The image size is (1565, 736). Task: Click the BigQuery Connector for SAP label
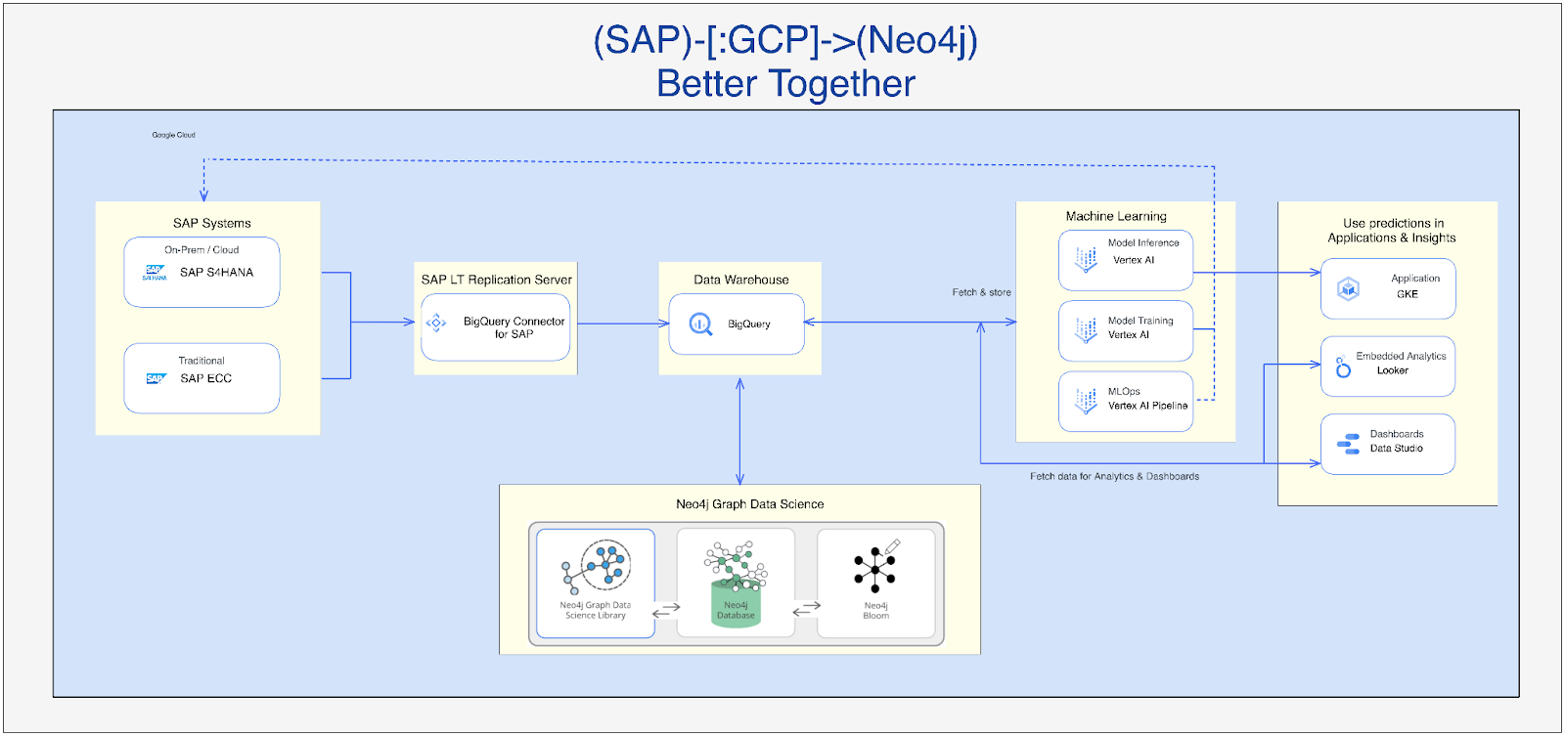[514, 327]
